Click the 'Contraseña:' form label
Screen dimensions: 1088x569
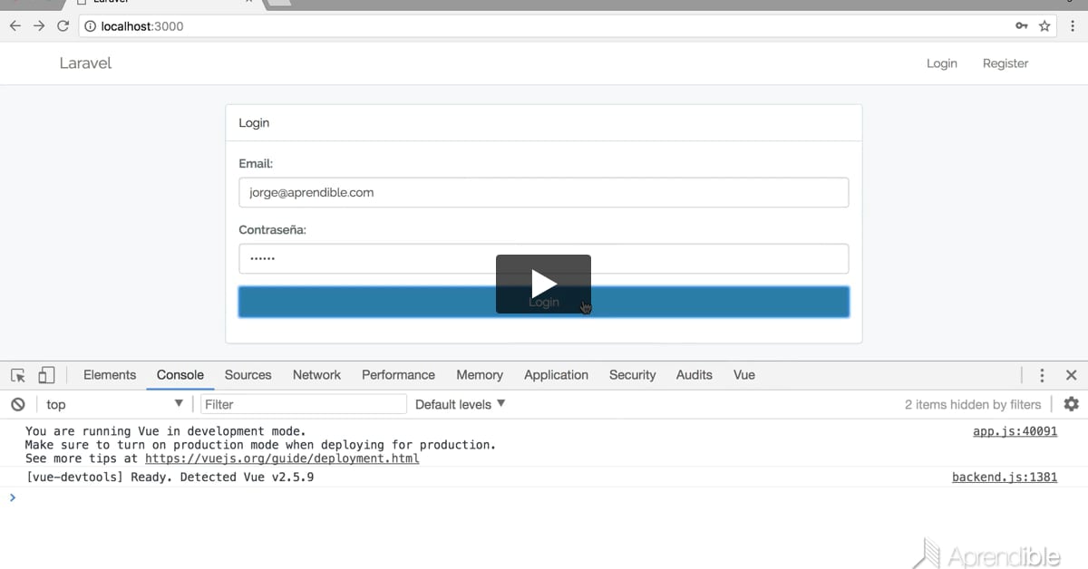[x=272, y=230]
